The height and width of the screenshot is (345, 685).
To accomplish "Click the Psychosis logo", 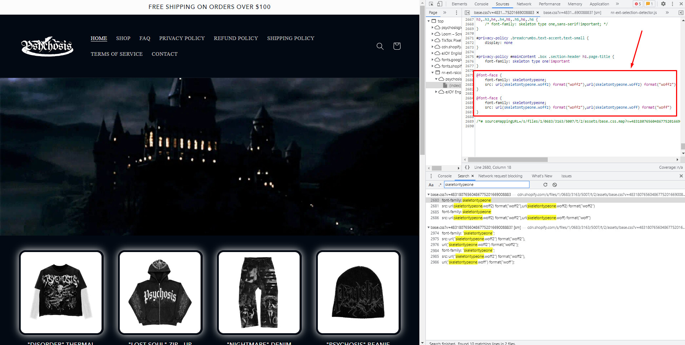I will 48,46.
